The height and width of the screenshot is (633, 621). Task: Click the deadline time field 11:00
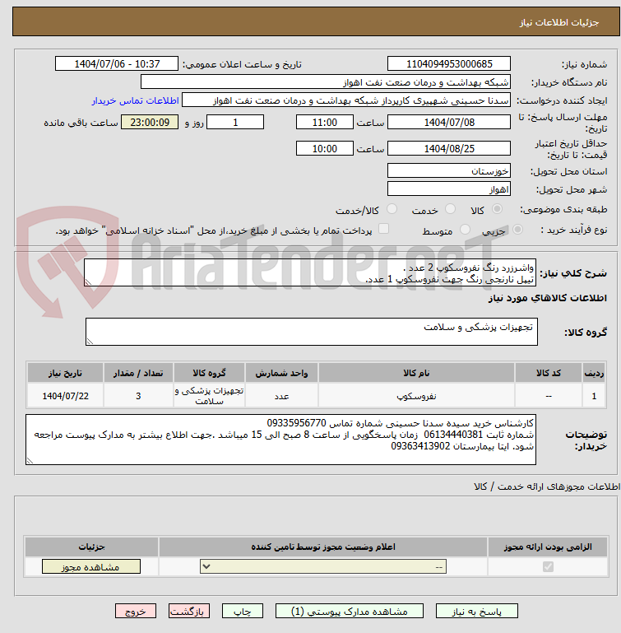click(x=325, y=123)
